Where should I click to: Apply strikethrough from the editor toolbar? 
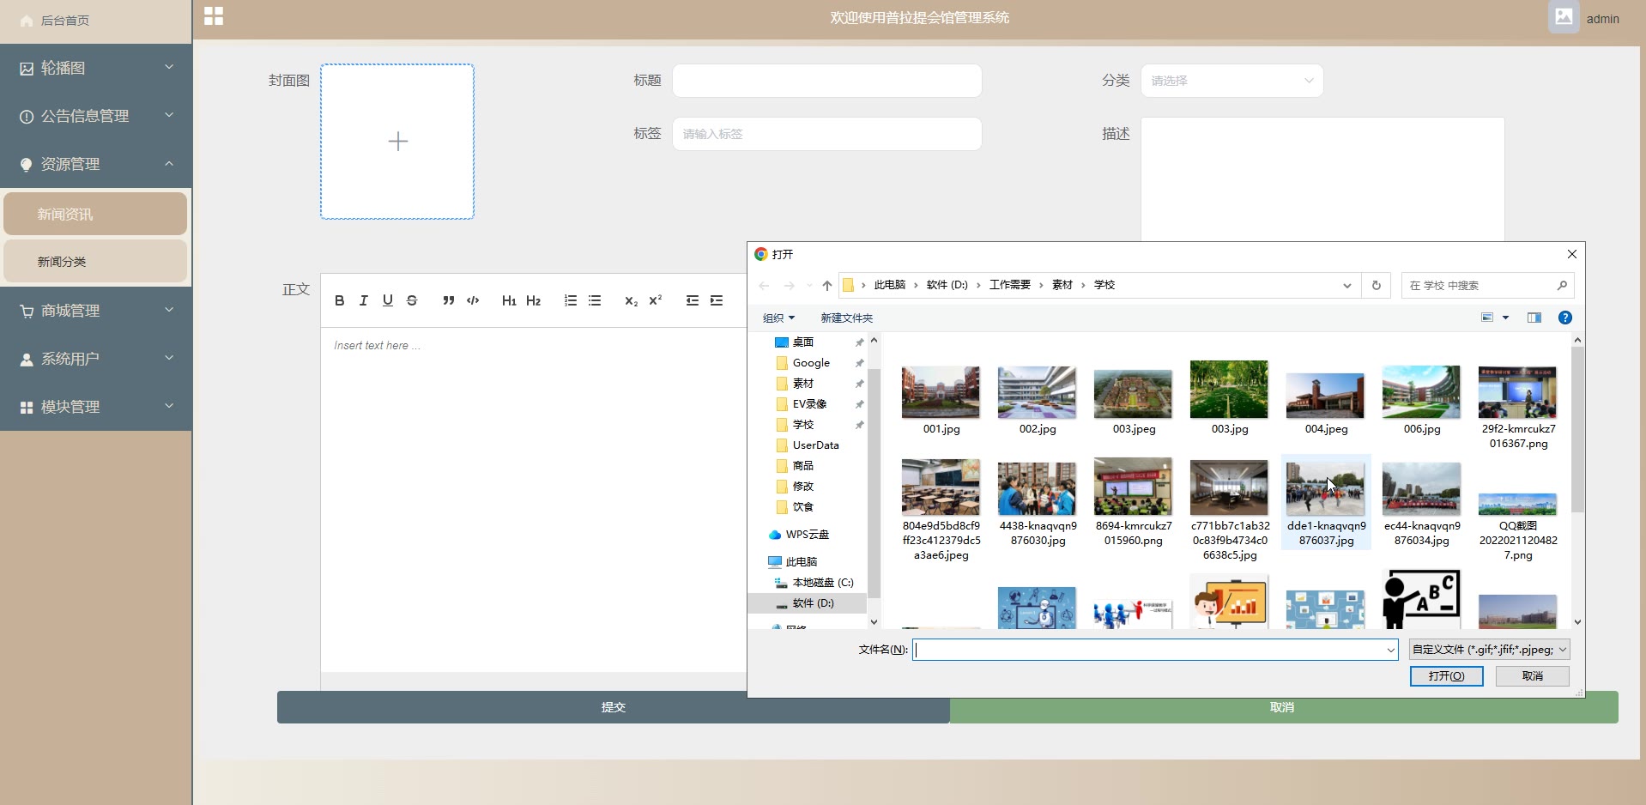pos(412,300)
